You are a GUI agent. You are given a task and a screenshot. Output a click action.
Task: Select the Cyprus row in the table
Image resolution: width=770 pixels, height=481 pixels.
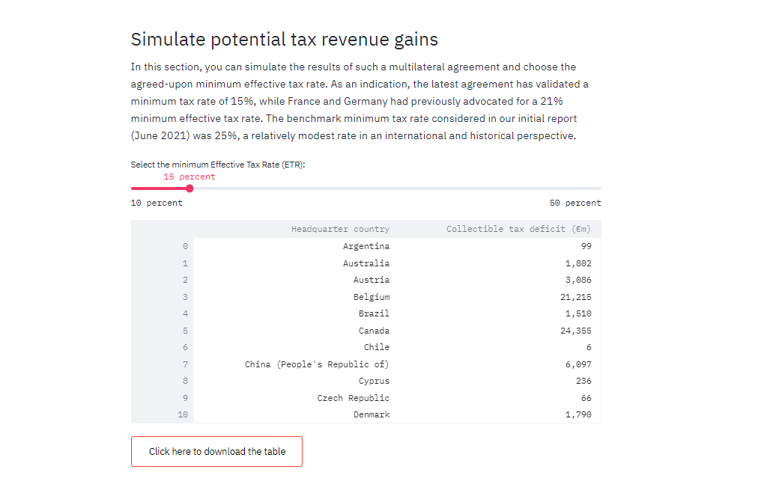374,381
